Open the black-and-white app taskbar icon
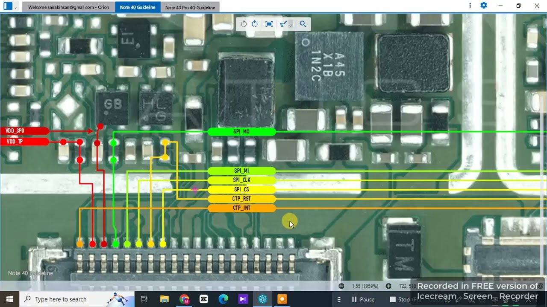547x307 pixels. click(x=204, y=299)
